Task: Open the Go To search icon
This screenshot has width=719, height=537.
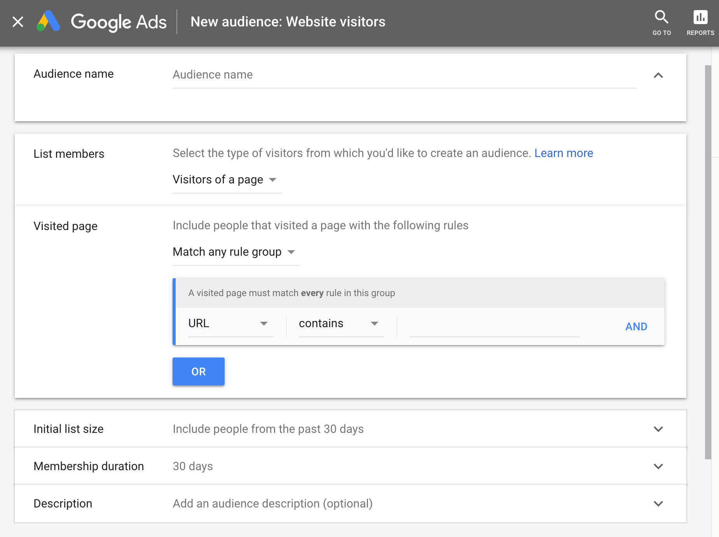Action: [661, 23]
